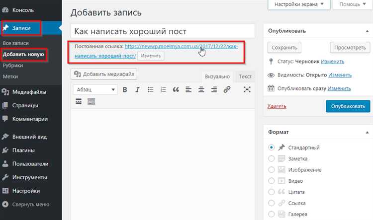
Task: Collapse the Формат panel
Action: 367,132
